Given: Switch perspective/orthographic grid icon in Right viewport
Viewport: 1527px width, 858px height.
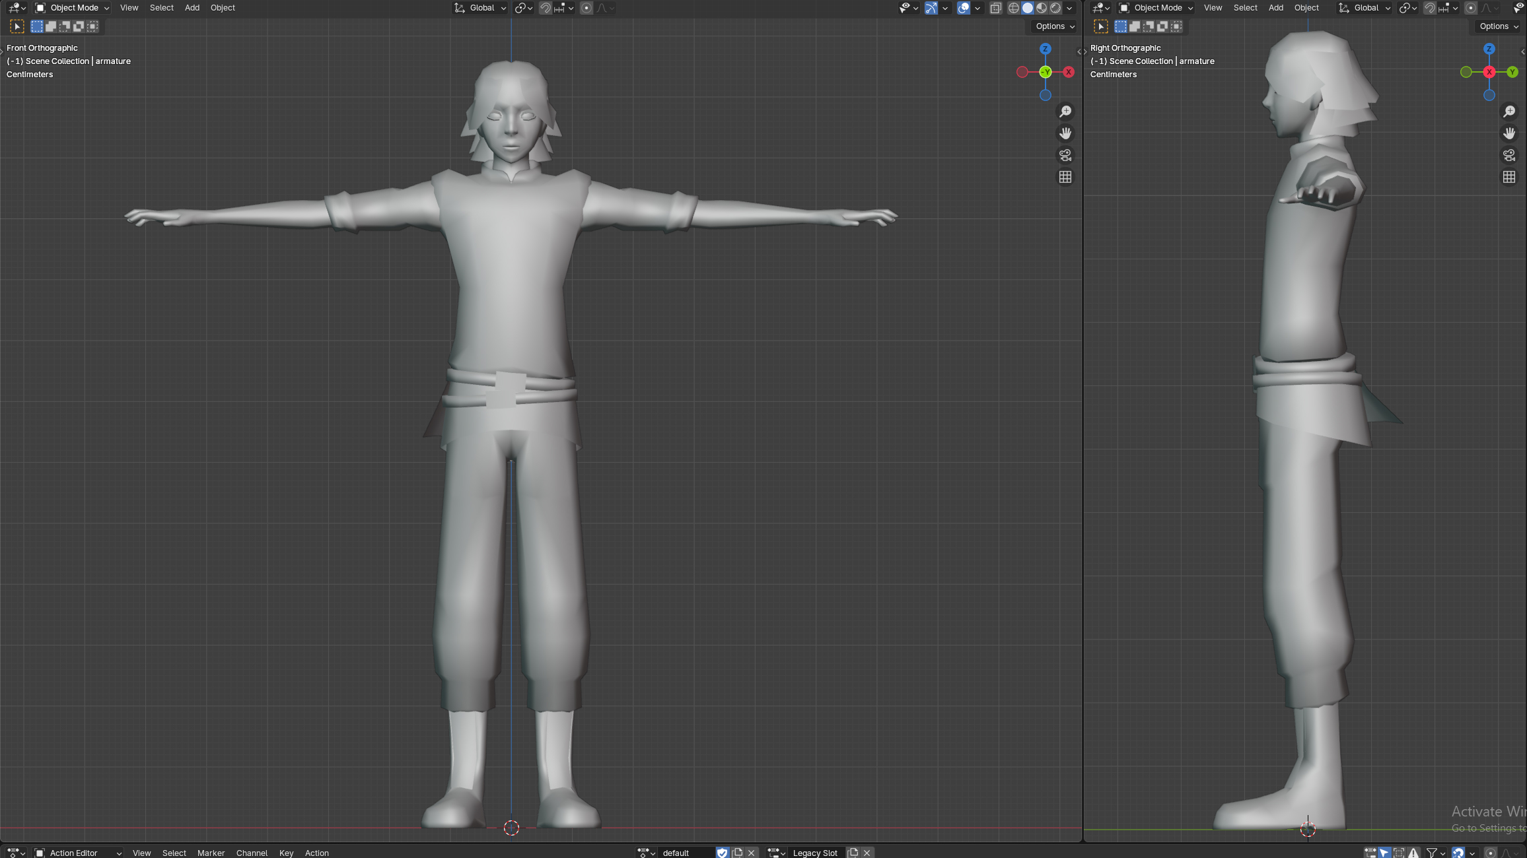Looking at the screenshot, I should pyautogui.click(x=1509, y=177).
